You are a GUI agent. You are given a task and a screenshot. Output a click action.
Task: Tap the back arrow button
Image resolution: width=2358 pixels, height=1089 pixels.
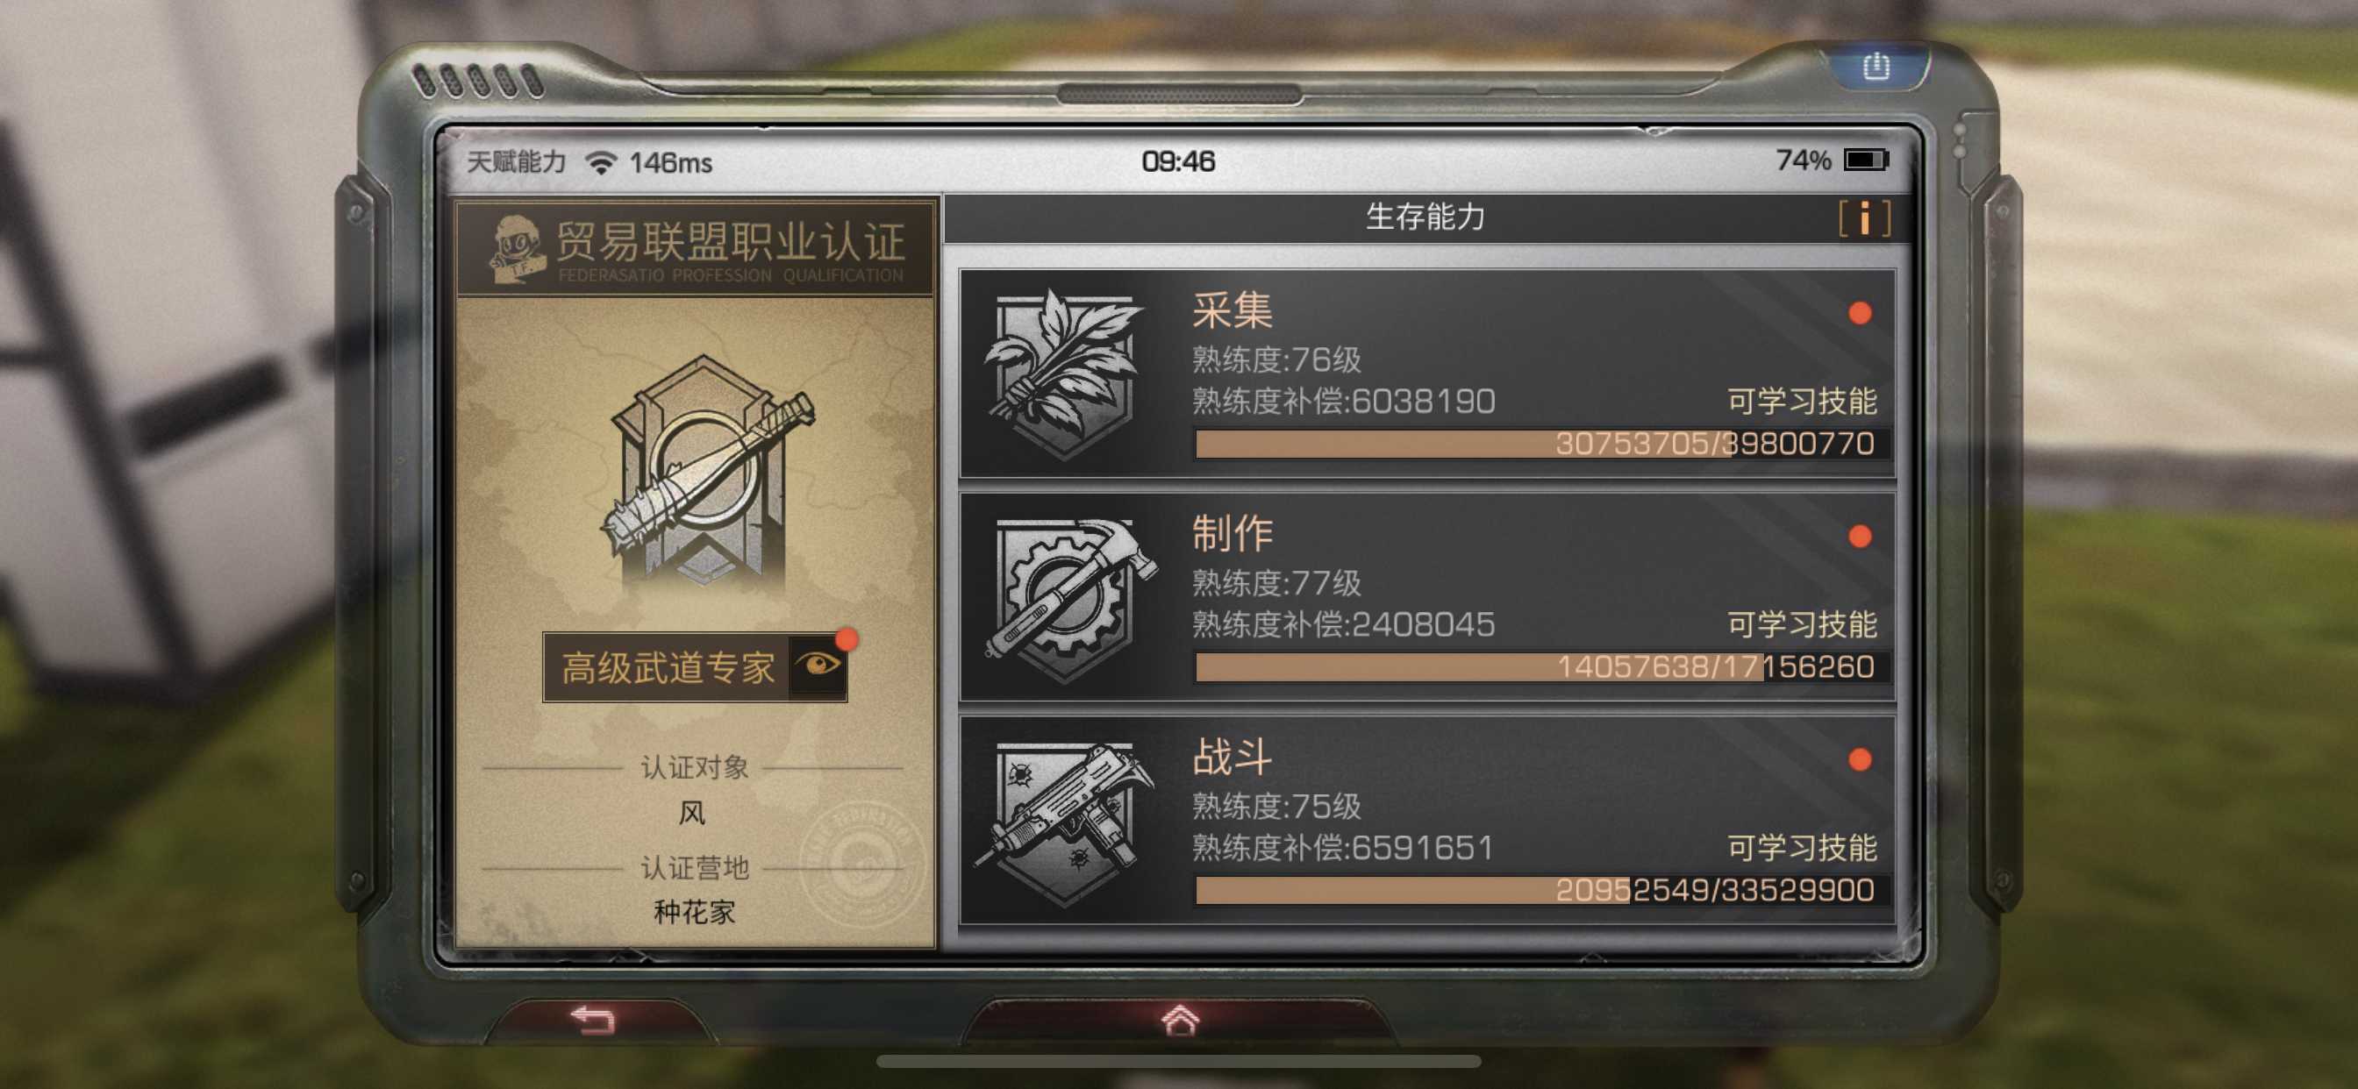coord(592,1019)
